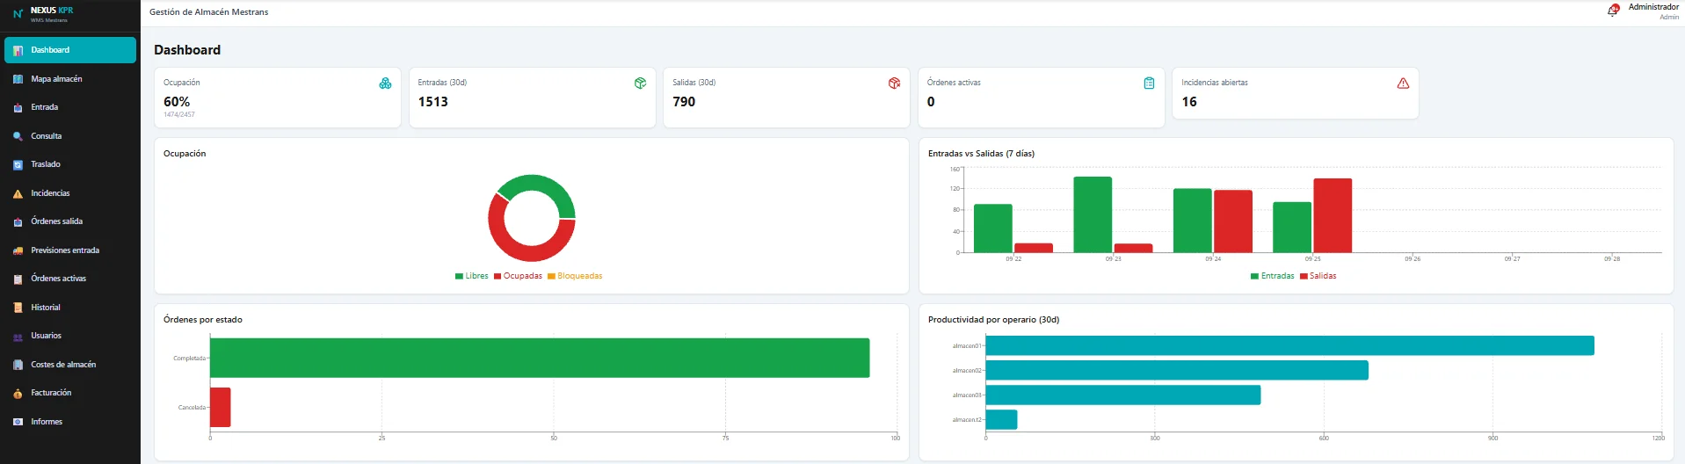Screen dimensions: 1685x464
Task: Click the Consulta magnifier icon
Action: 18,136
